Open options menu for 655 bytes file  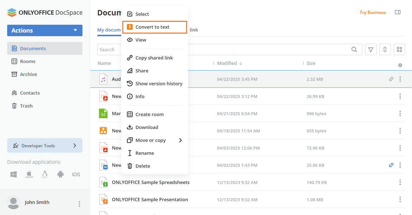(400, 131)
